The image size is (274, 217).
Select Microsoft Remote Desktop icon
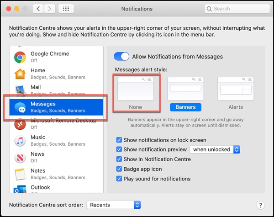20,124
